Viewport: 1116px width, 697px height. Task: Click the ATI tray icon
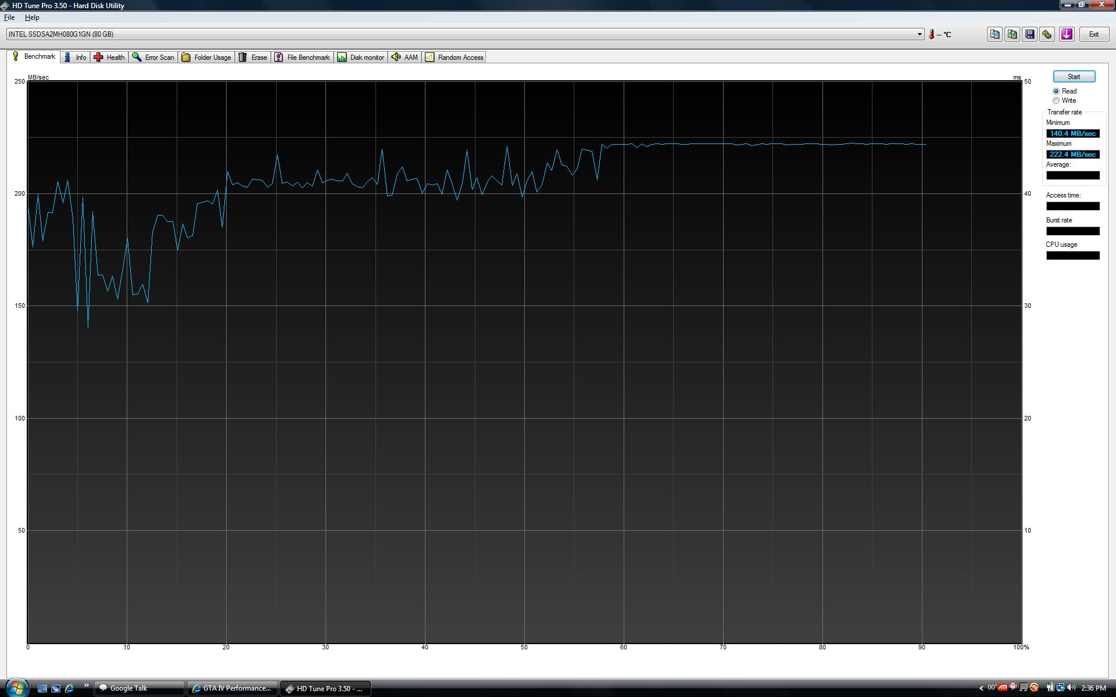coord(1003,688)
